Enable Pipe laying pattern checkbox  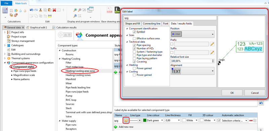coord(134,58)
